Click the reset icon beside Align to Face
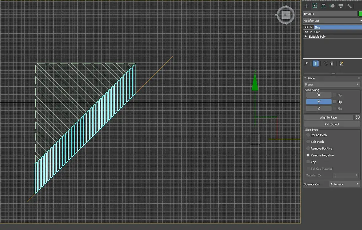Viewport: 362px width, 230px height. pyautogui.click(x=357, y=117)
